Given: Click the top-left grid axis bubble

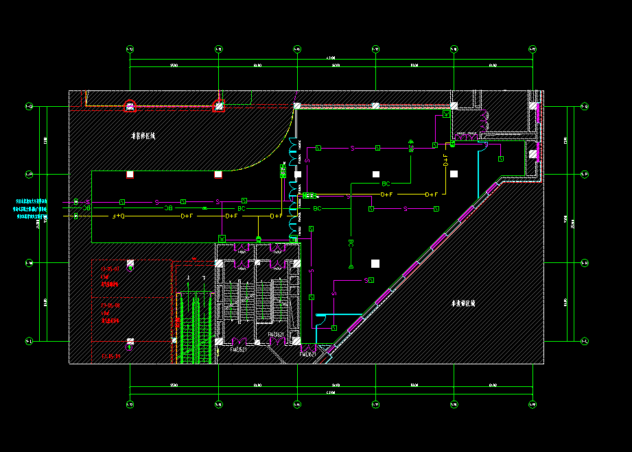Looking at the screenshot, I should [x=130, y=49].
